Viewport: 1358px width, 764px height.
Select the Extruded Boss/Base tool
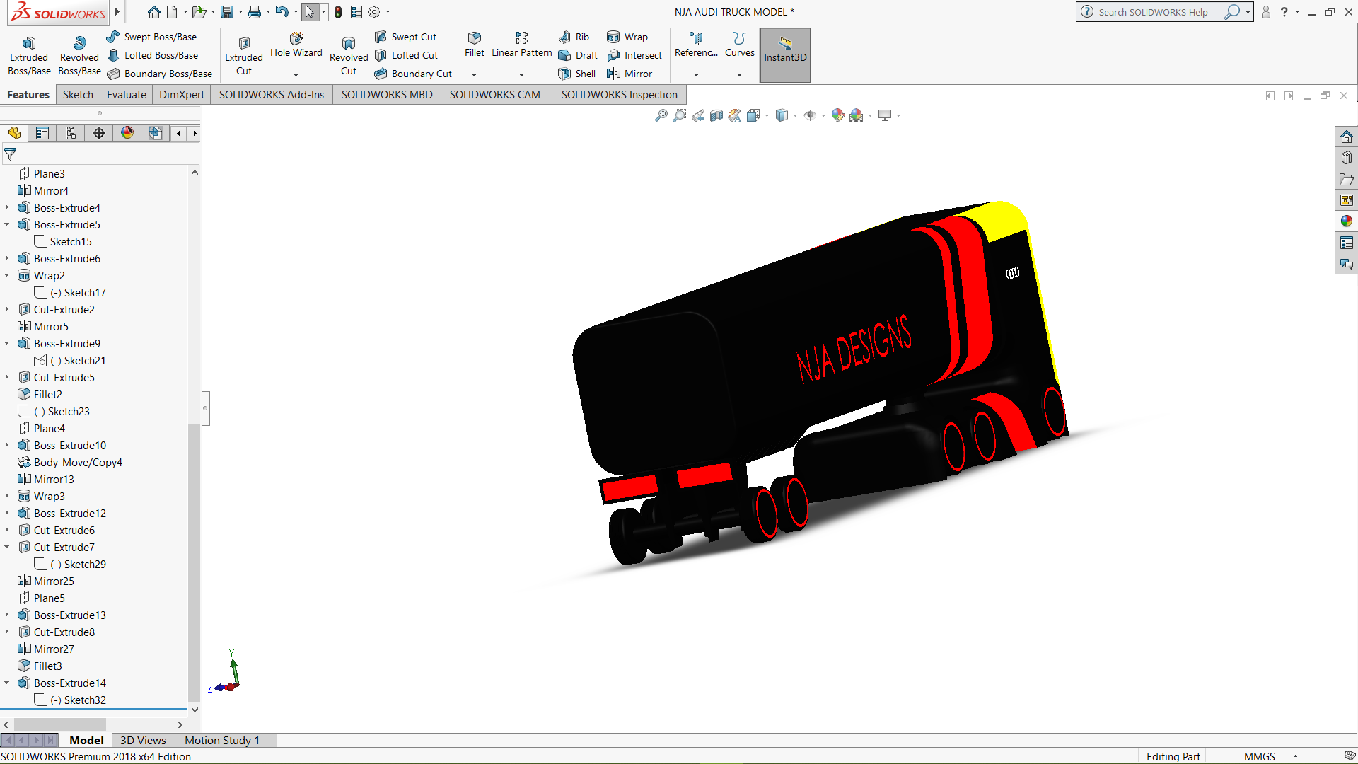click(29, 55)
